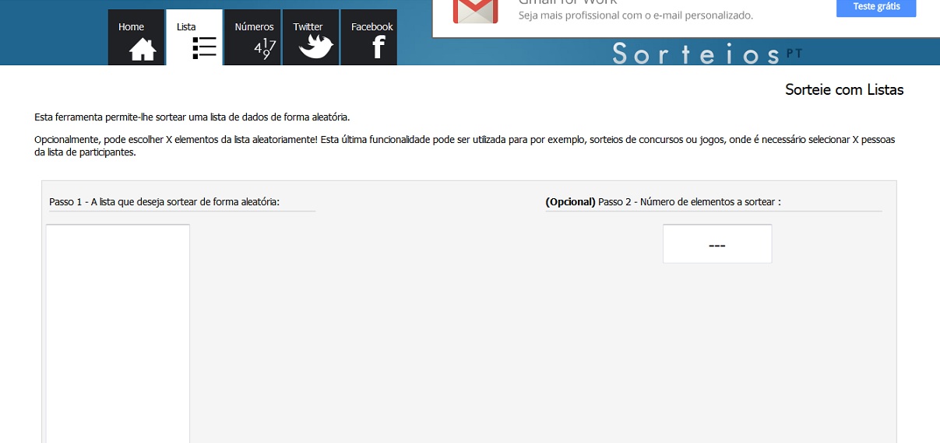Open the Facebook tab
The height and width of the screenshot is (443, 940).
pos(369,37)
